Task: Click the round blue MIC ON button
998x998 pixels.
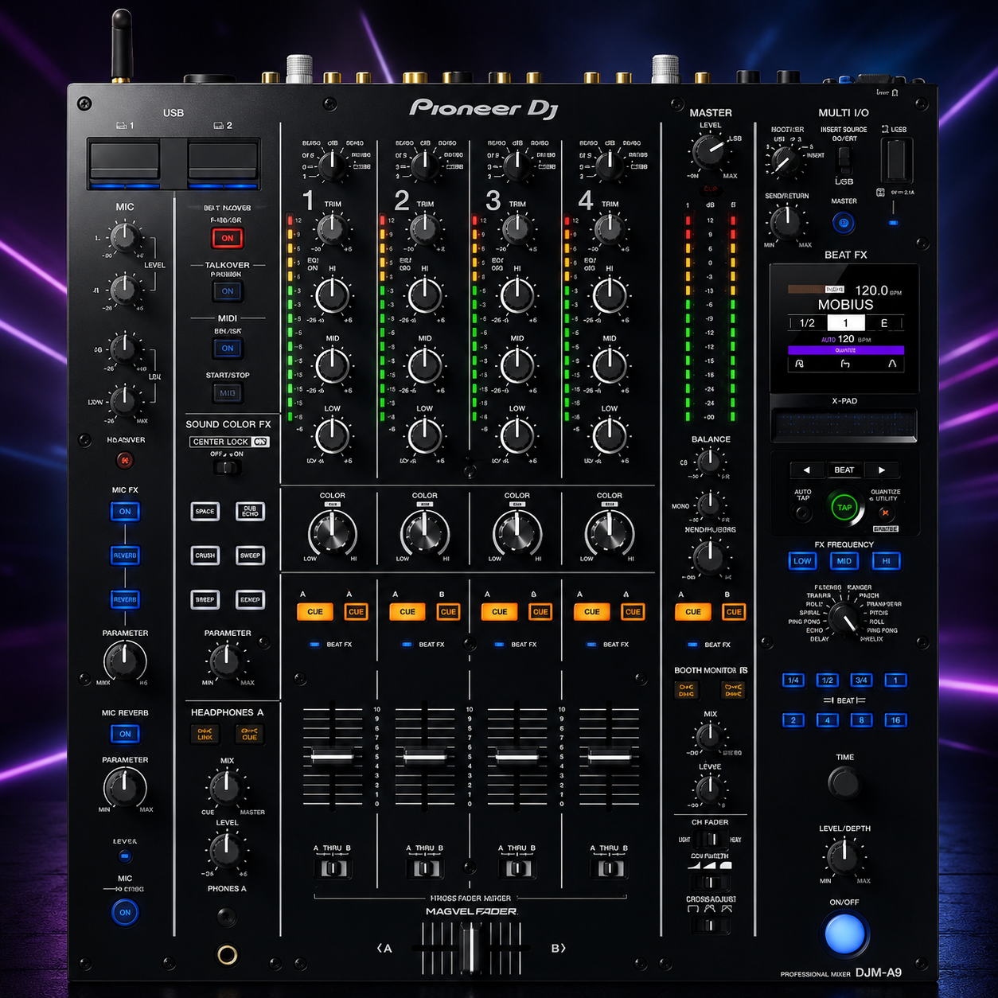Action: (125, 912)
